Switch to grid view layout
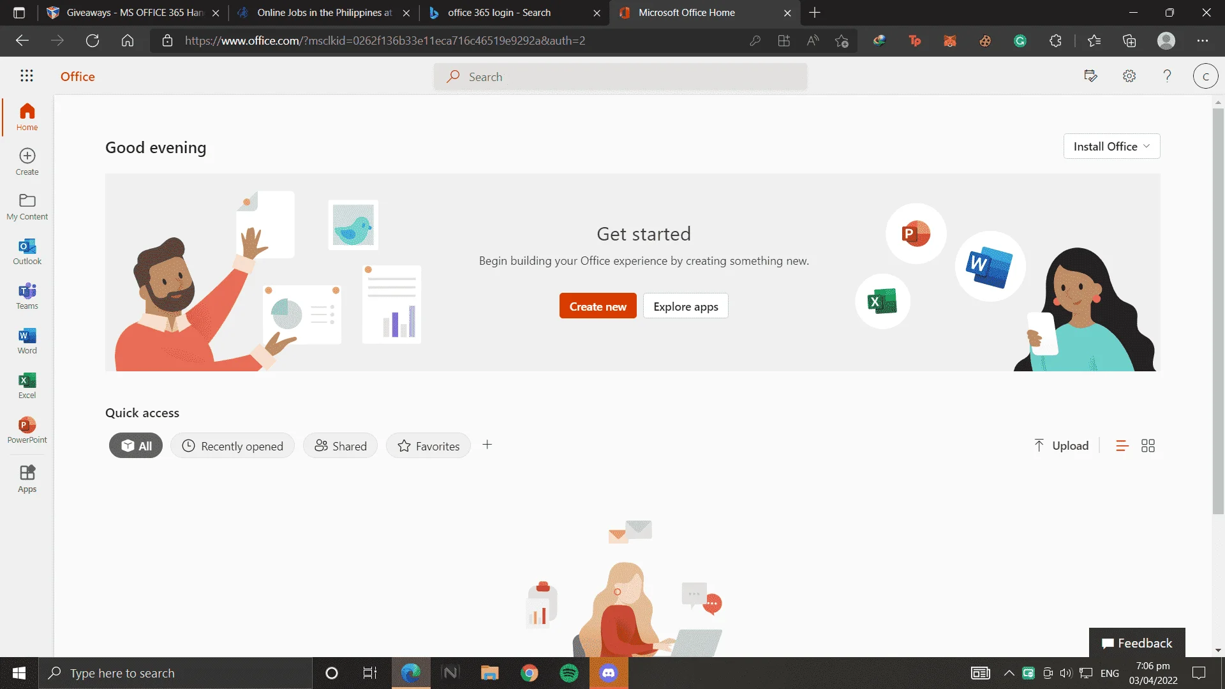 coord(1148,446)
